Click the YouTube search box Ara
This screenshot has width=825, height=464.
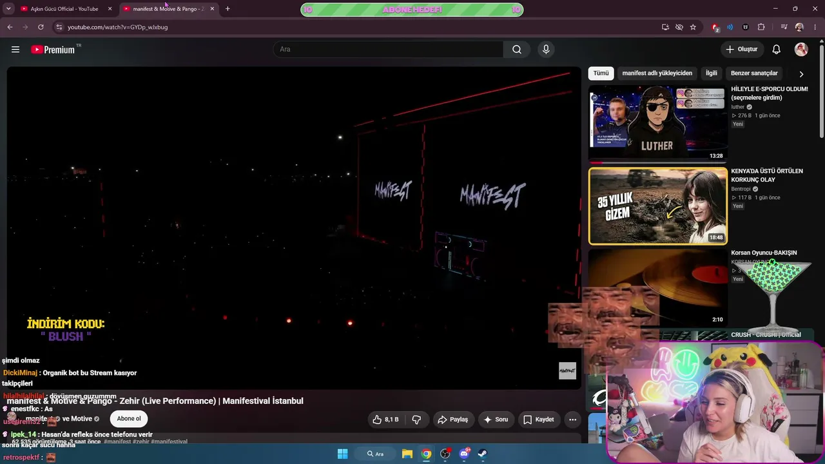(389, 50)
